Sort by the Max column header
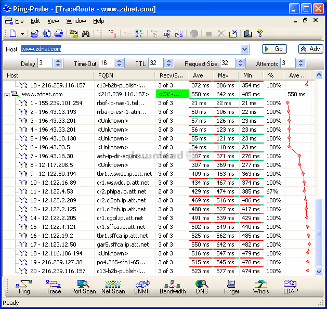The image size is (327, 309). pos(226,75)
